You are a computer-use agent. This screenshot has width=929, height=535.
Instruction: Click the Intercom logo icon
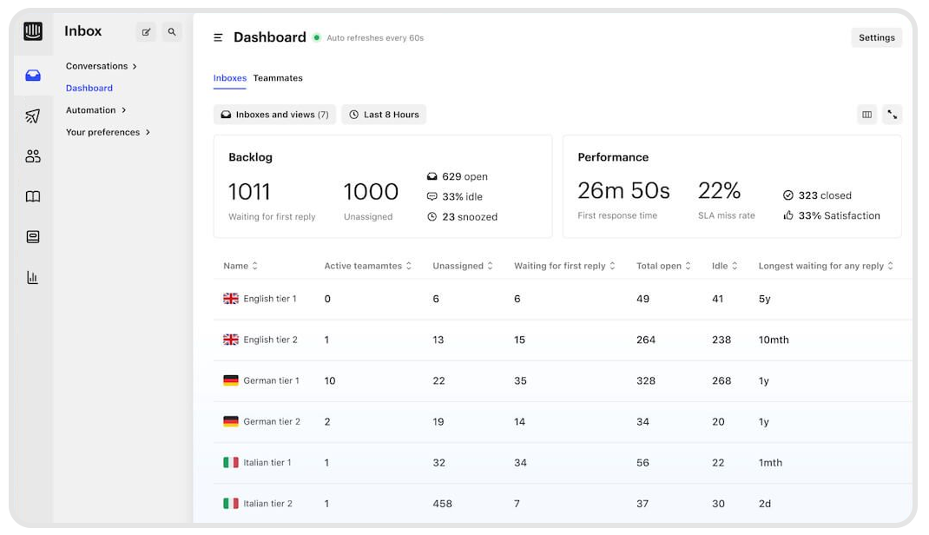[33, 30]
